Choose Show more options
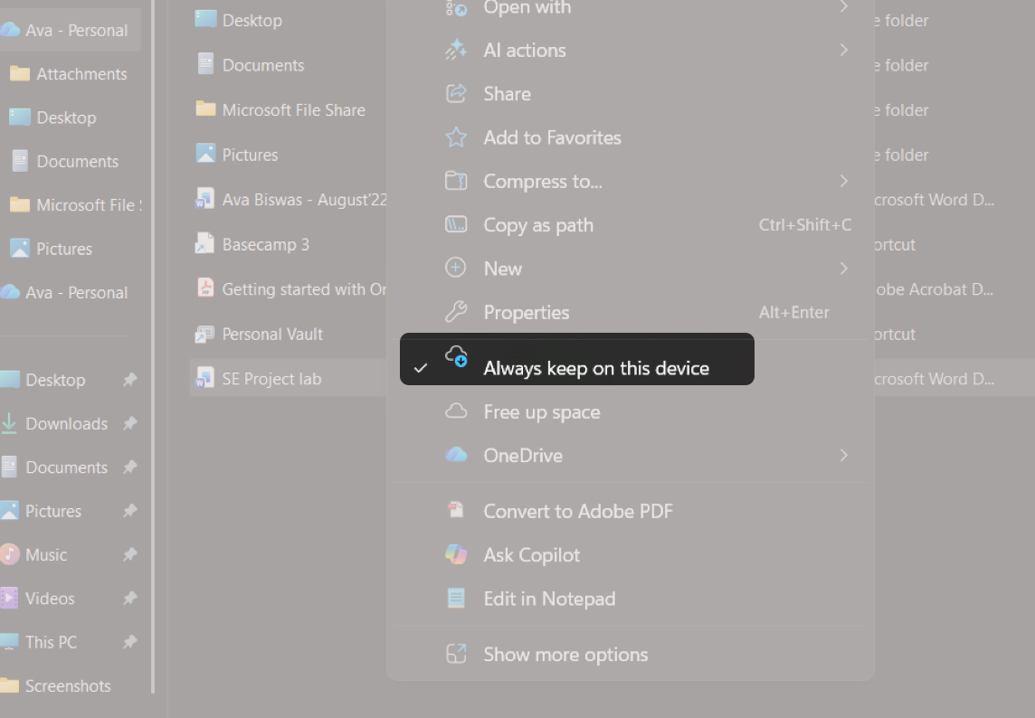 (565, 655)
